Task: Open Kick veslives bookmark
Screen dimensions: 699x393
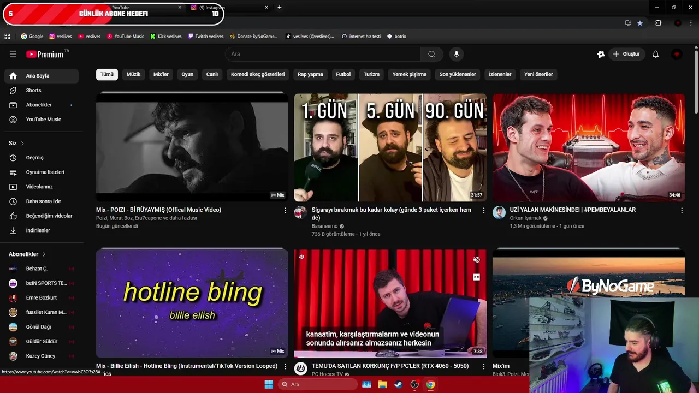Action: tap(166, 37)
